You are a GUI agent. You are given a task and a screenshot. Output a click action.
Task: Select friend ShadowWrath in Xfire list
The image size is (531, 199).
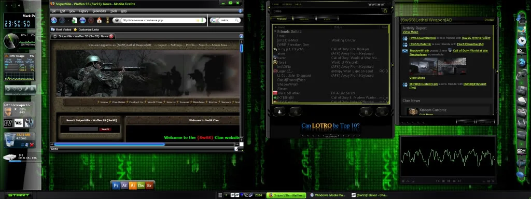pos(288,84)
